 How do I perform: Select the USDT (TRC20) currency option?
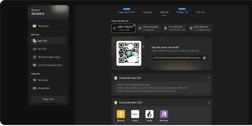tap(123, 28)
